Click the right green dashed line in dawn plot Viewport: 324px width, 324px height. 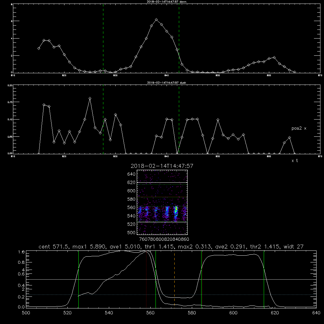click(179, 39)
